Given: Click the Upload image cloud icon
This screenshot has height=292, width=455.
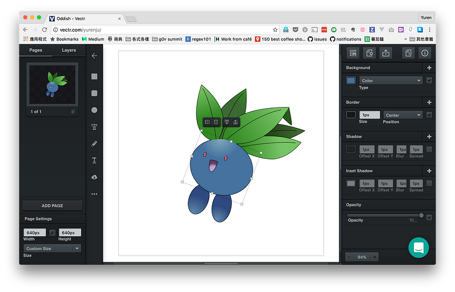Looking at the screenshot, I should tap(94, 177).
